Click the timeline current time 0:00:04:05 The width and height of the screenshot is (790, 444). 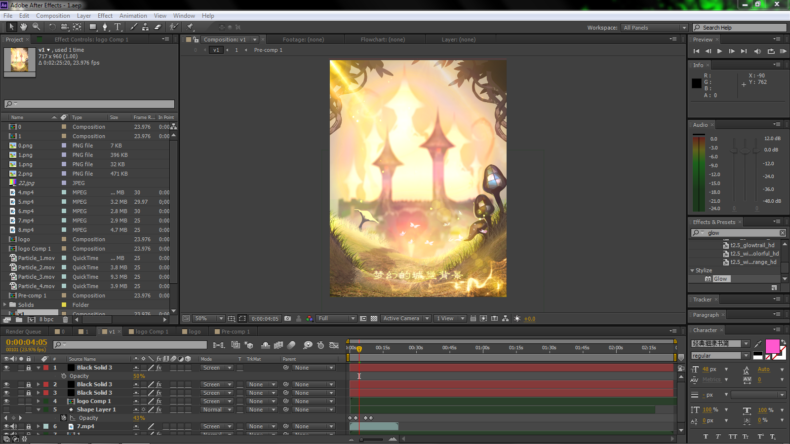27,342
